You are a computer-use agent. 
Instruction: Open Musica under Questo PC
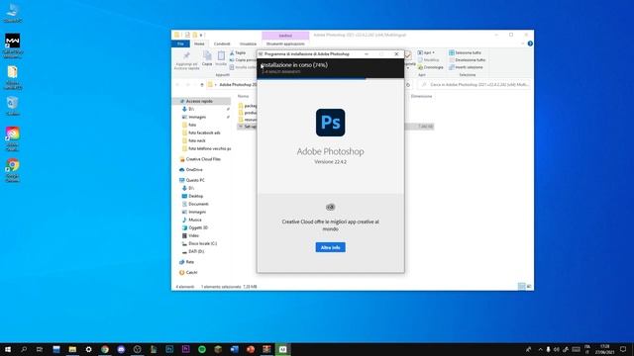pos(191,220)
